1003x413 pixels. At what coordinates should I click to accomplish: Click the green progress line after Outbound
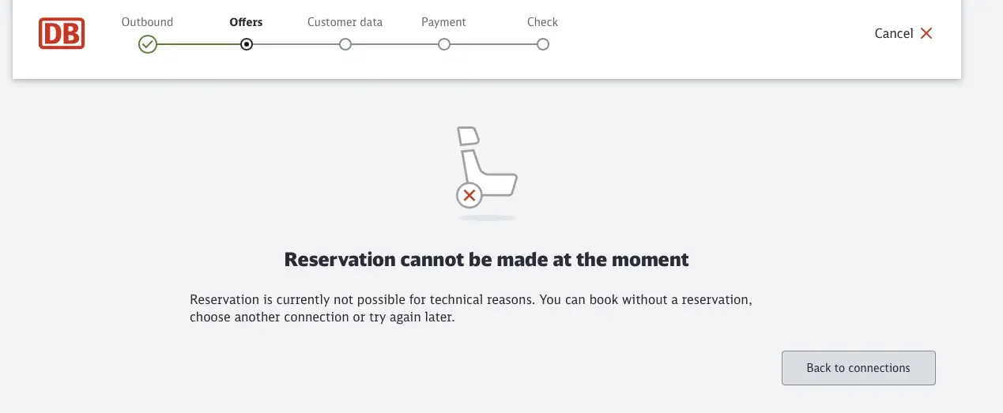click(x=198, y=44)
